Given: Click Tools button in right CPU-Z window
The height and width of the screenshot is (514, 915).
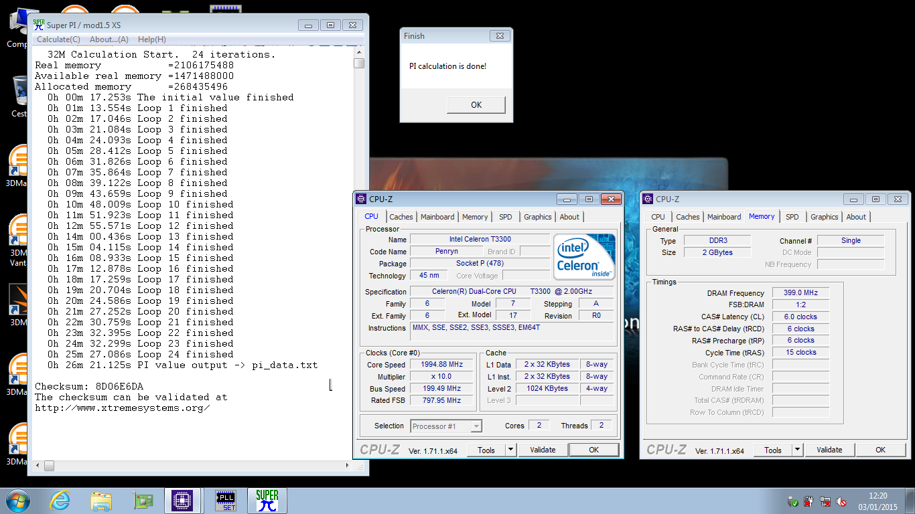Looking at the screenshot, I should 773,450.
